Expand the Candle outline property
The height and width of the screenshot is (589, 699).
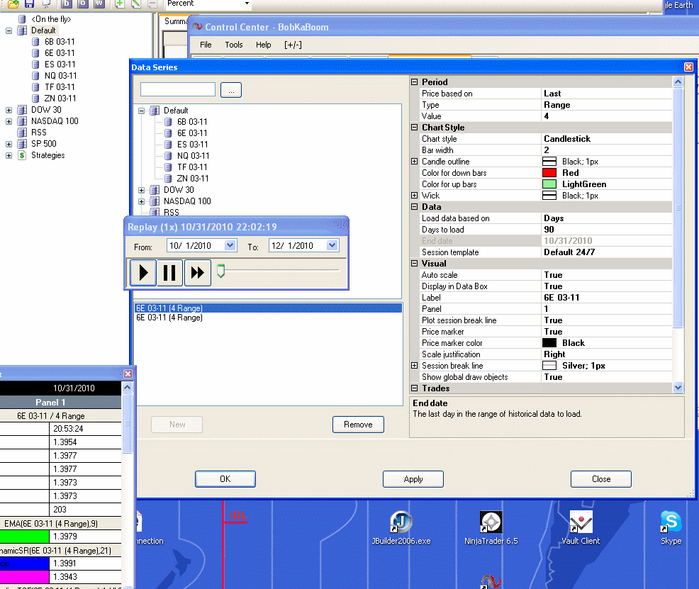[414, 162]
